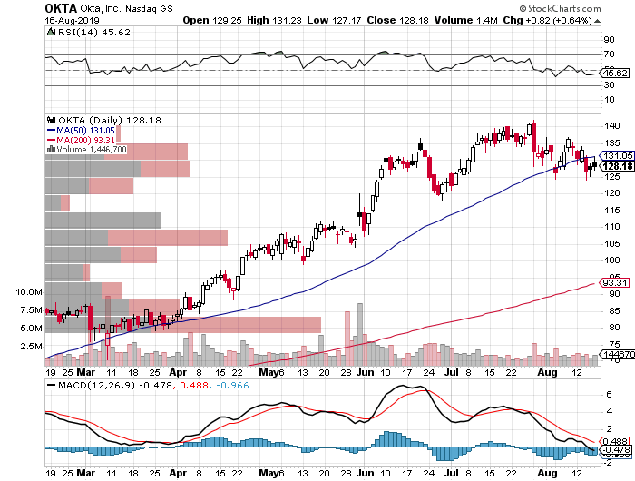Viewport: 635px width, 481px height.
Task: Click the Jun label on MACD panel date axis
Action: click(365, 474)
